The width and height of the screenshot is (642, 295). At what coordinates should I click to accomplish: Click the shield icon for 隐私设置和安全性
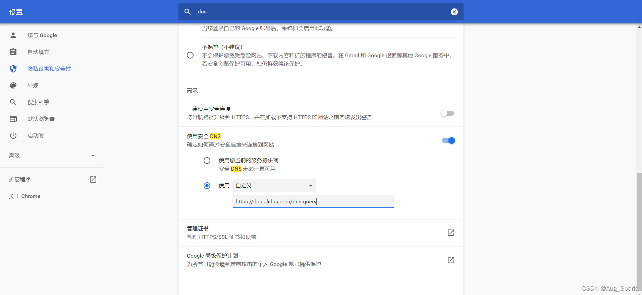coord(13,69)
